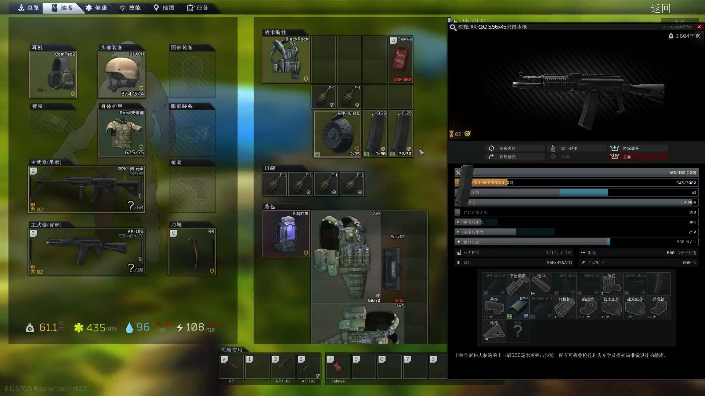Select the 6L29 magazine showing 30/30
This screenshot has width=705, height=396.
(401, 134)
